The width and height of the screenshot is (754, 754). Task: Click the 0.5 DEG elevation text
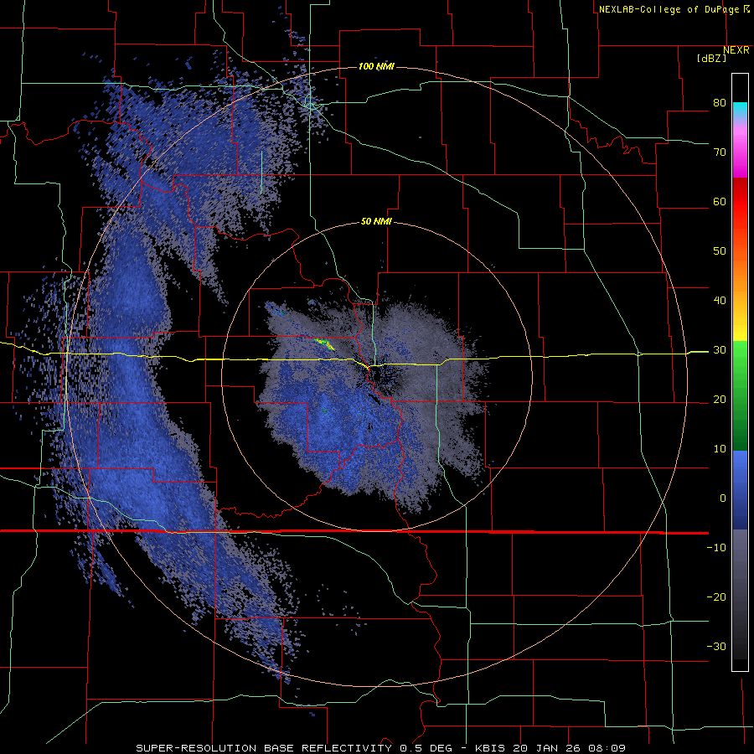tap(425, 748)
